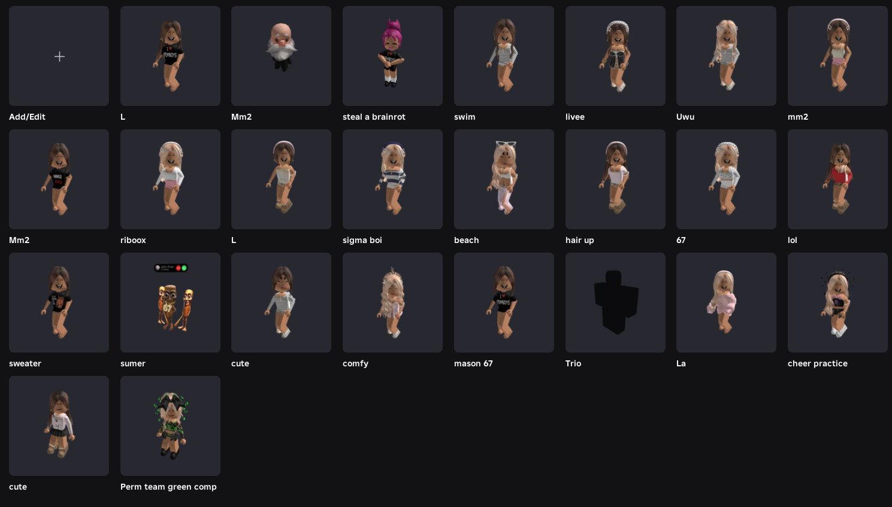
Task: Choose the 'hair up' outfit
Action: coord(615,180)
